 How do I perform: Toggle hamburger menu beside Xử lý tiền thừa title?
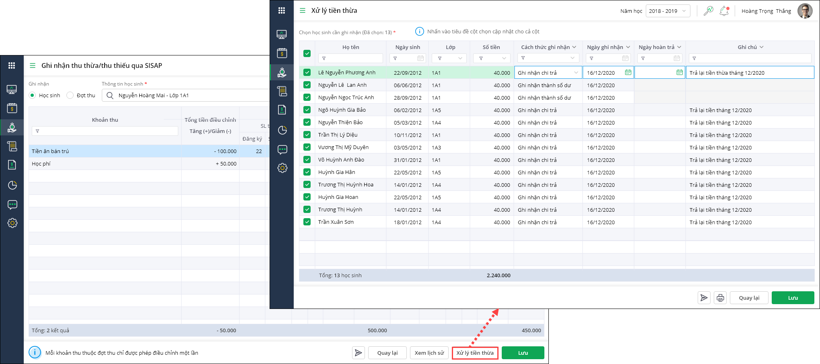click(x=303, y=11)
